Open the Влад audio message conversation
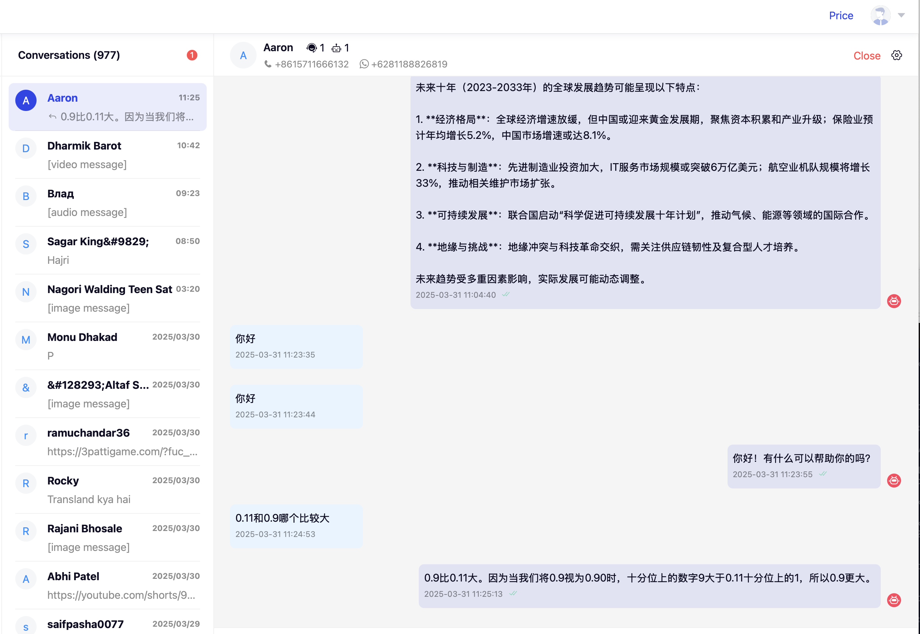The width and height of the screenshot is (920, 634). (107, 203)
